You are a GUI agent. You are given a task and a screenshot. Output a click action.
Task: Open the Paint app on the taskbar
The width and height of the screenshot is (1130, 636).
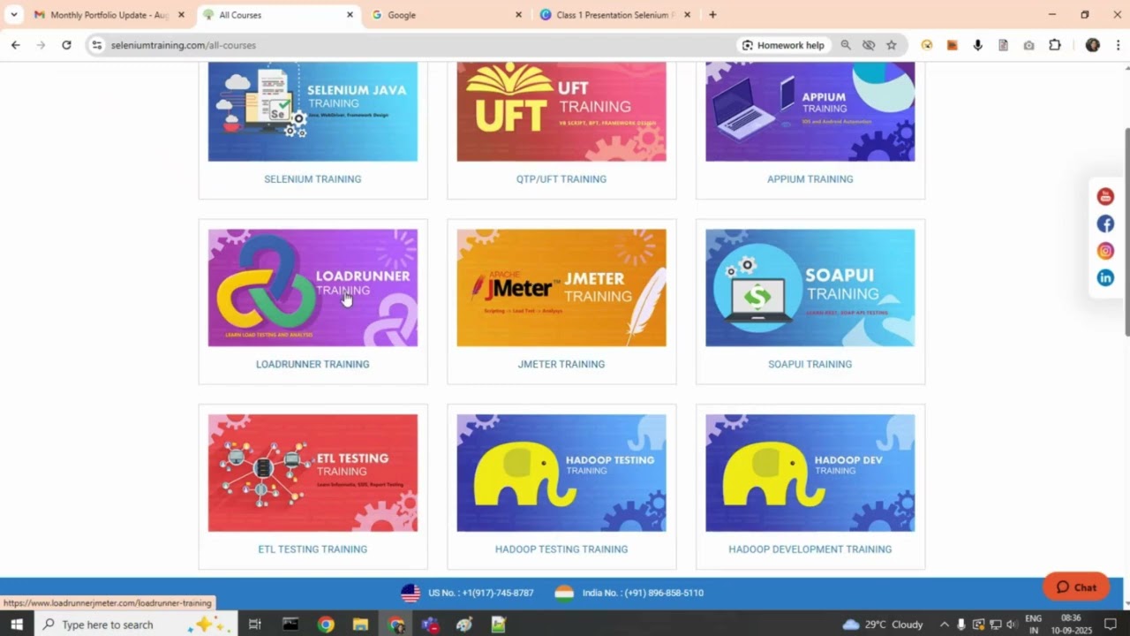(464, 625)
